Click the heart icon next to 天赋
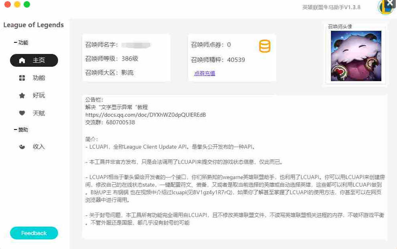The height and width of the screenshot is (249, 397). (22, 113)
